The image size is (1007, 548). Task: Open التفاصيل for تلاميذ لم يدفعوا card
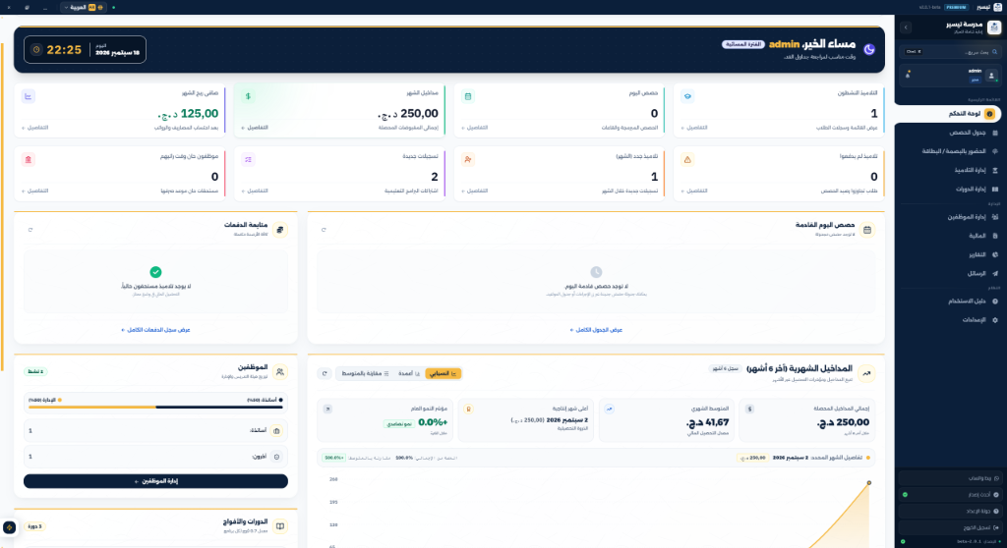point(694,191)
